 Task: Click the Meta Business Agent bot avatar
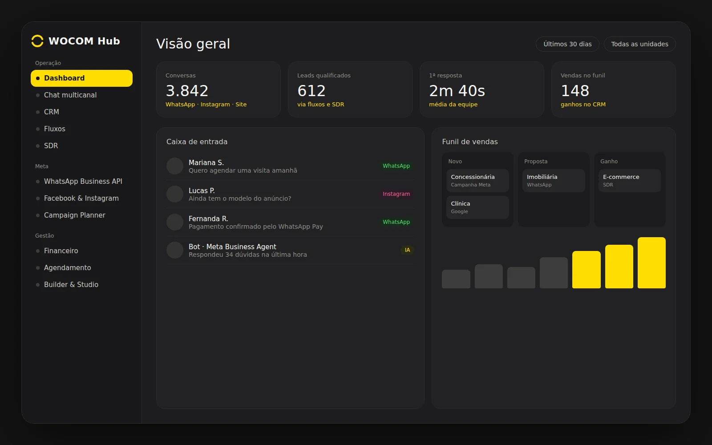(x=175, y=250)
